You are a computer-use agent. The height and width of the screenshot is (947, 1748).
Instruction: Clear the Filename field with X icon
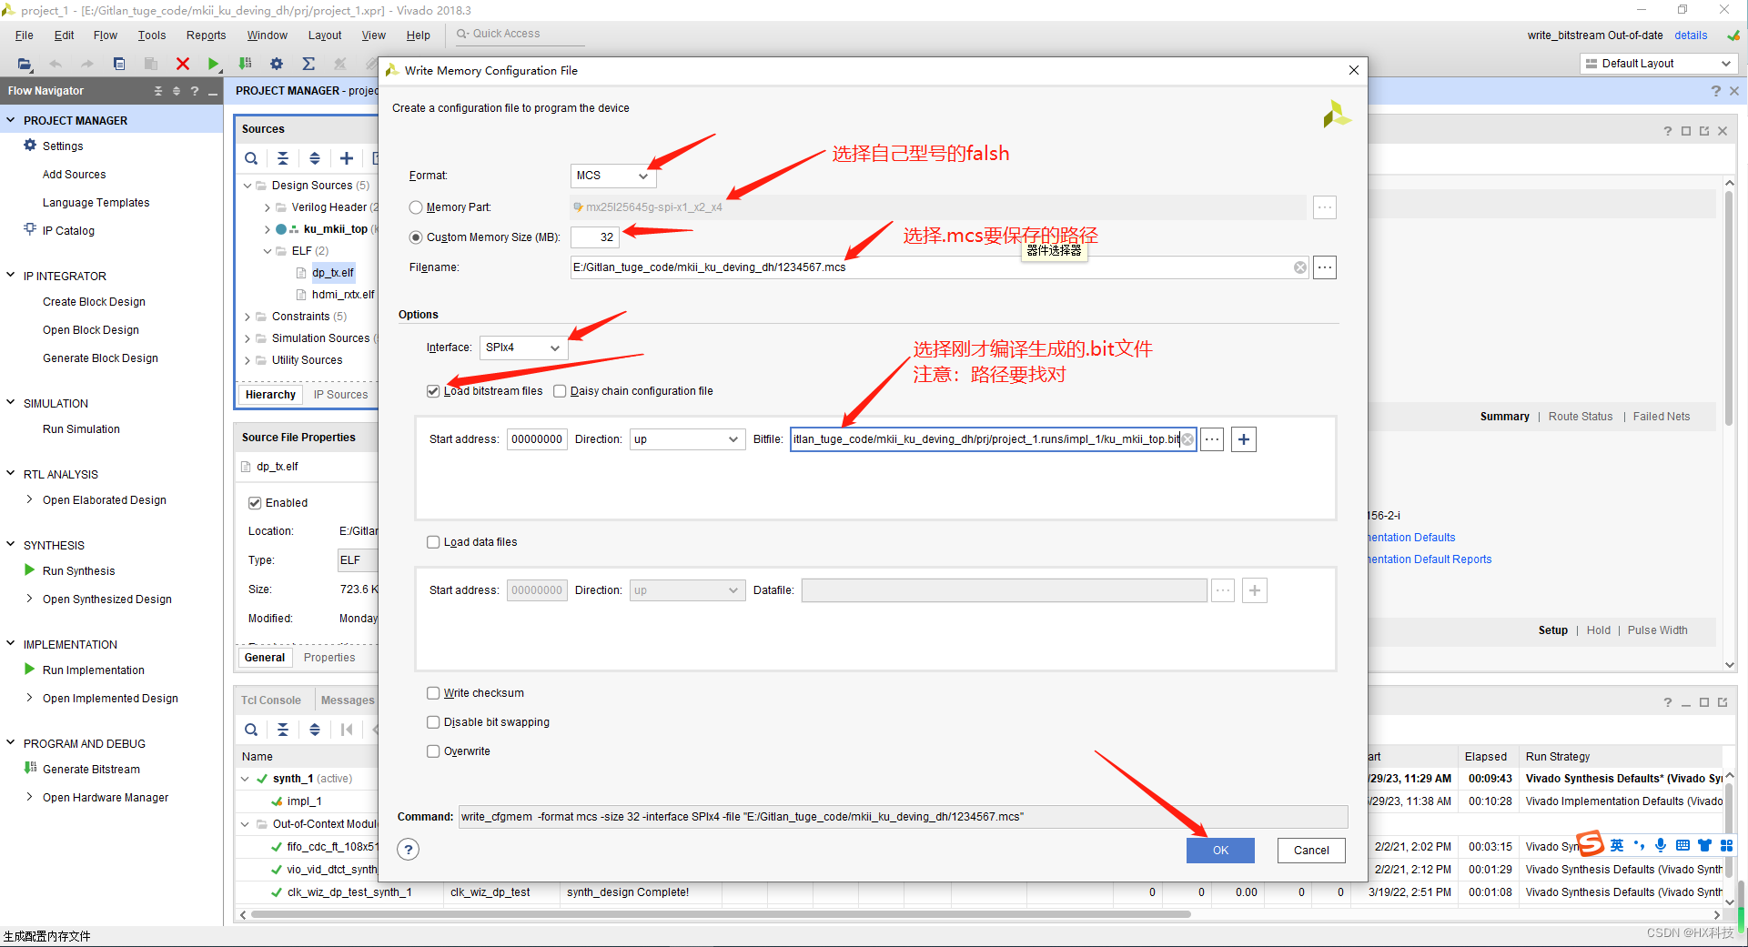[x=1300, y=267]
